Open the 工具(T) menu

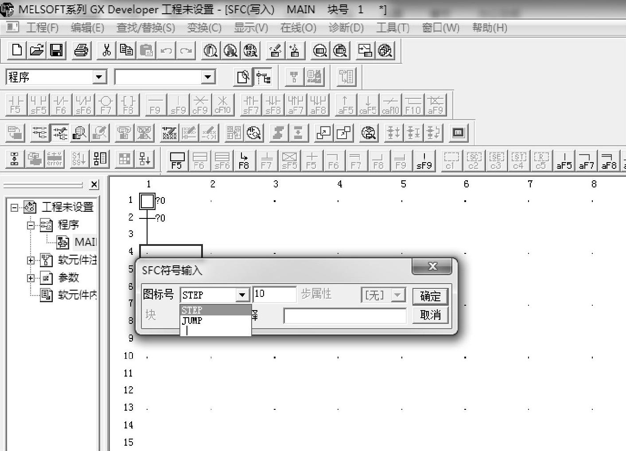pos(393,28)
